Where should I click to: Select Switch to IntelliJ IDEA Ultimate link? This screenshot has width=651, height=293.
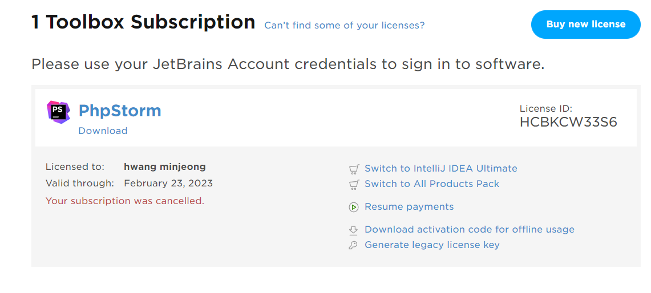click(x=441, y=169)
